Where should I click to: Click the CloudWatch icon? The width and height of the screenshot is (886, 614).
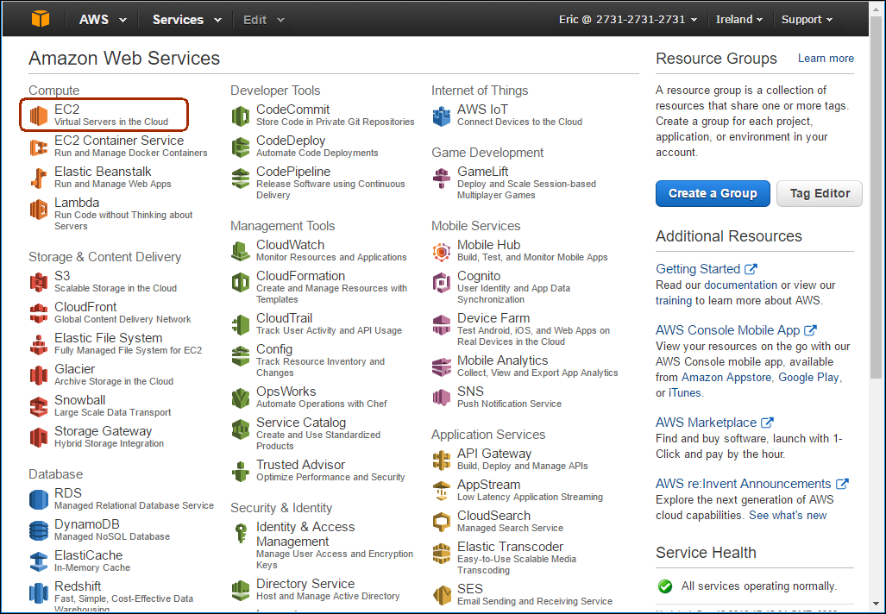pyautogui.click(x=241, y=251)
